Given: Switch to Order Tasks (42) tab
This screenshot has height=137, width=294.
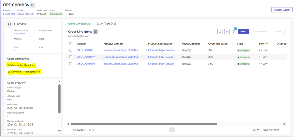Looking at the screenshot, I should (106, 23).
